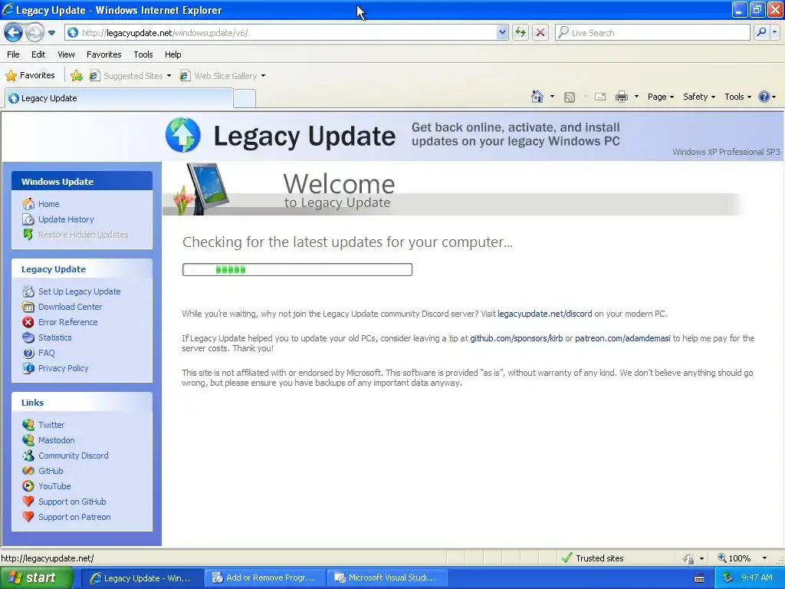Image resolution: width=785 pixels, height=589 pixels.
Task: Click the 9:47 AM system clock
Action: click(757, 577)
